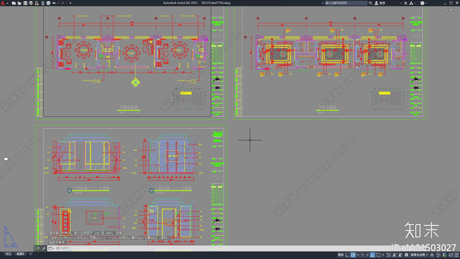Image resolution: width=460 pixels, height=259 pixels.
Task: Click the command line customize wrench icon
Action: (44, 248)
